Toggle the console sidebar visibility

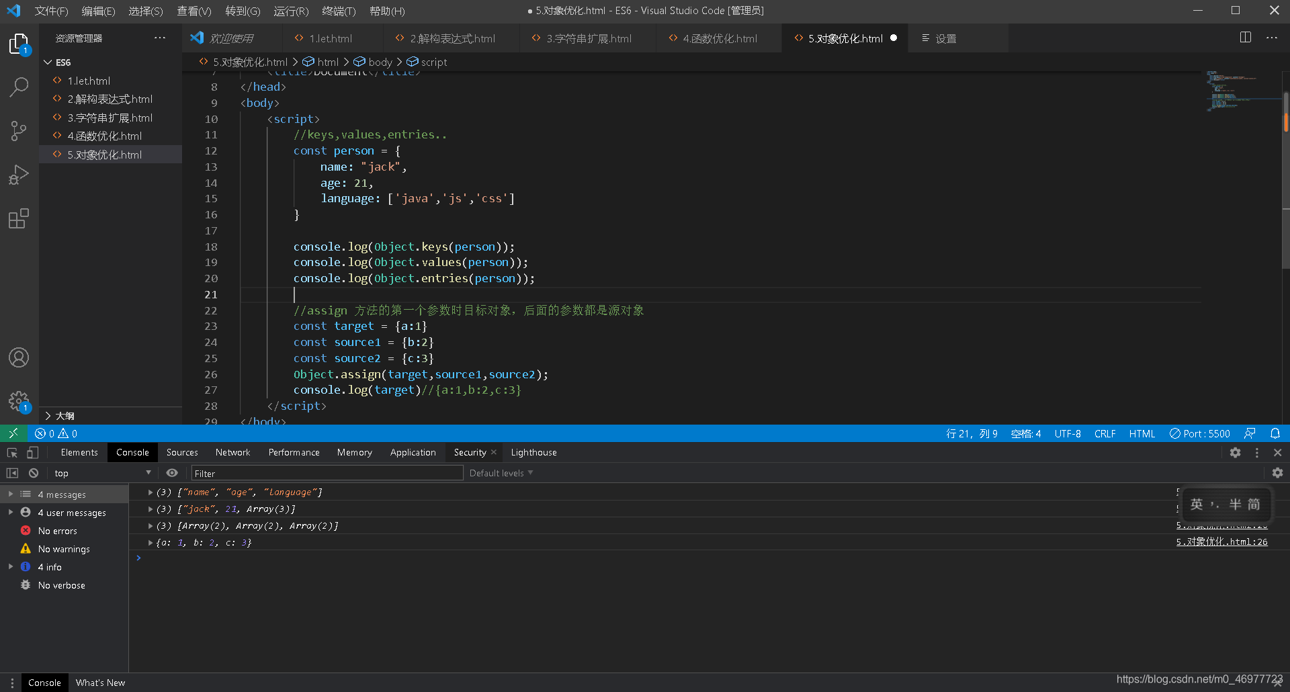coord(12,473)
